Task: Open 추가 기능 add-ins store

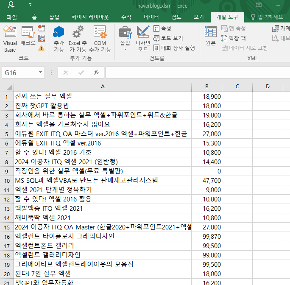Action: click(x=59, y=39)
